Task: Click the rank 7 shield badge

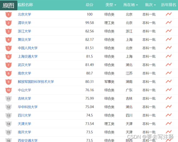Action: [8, 65]
